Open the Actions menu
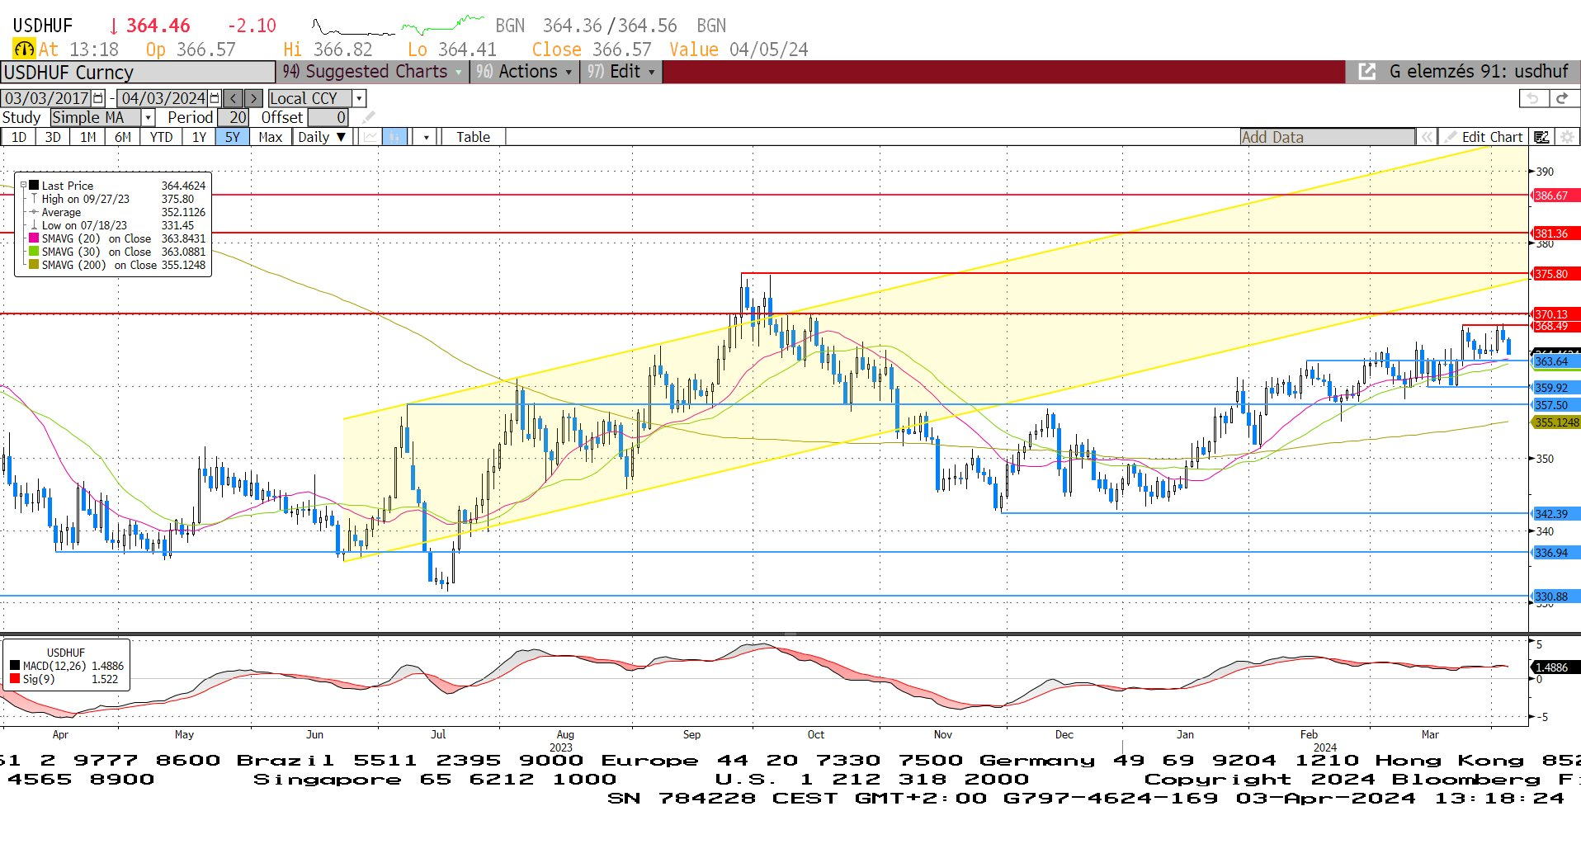The height and width of the screenshot is (844, 1581). [523, 72]
